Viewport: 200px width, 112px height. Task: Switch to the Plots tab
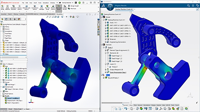coord(135,105)
